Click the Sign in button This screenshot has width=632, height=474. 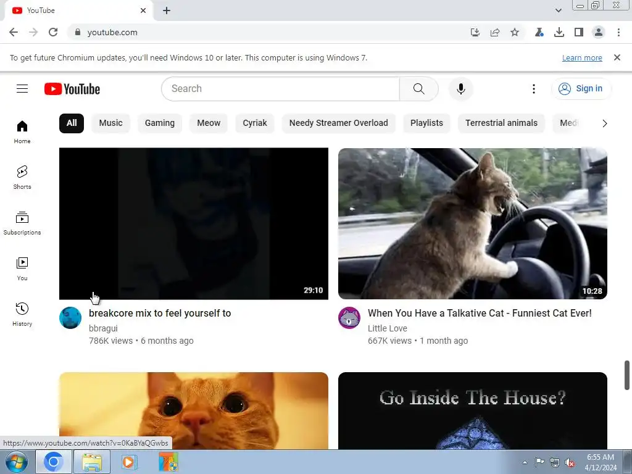coord(581,89)
